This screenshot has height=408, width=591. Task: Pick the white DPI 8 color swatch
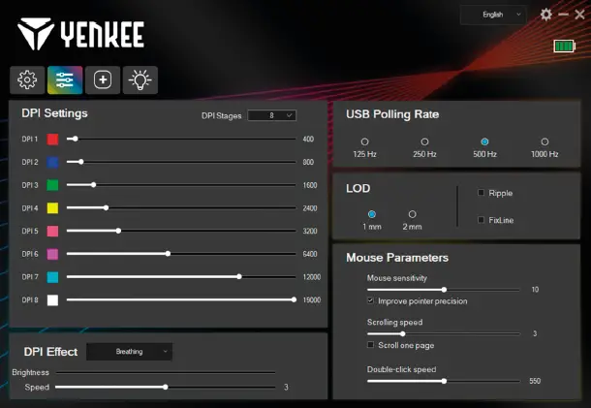pyautogui.click(x=52, y=300)
